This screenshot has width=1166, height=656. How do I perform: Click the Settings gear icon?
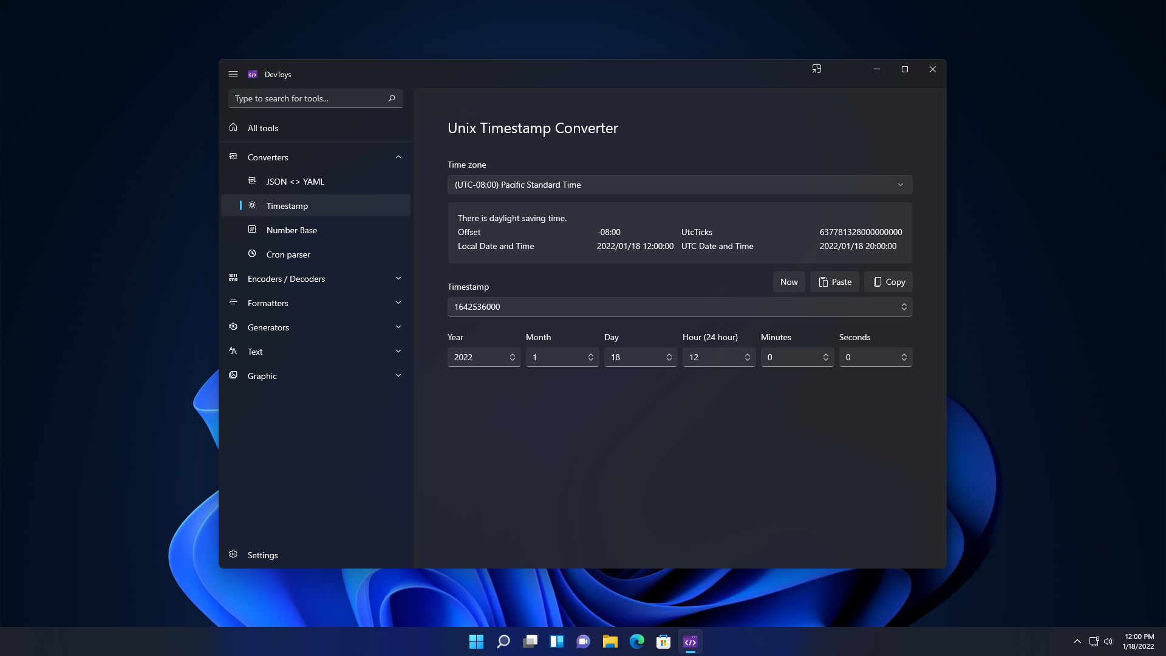click(233, 555)
